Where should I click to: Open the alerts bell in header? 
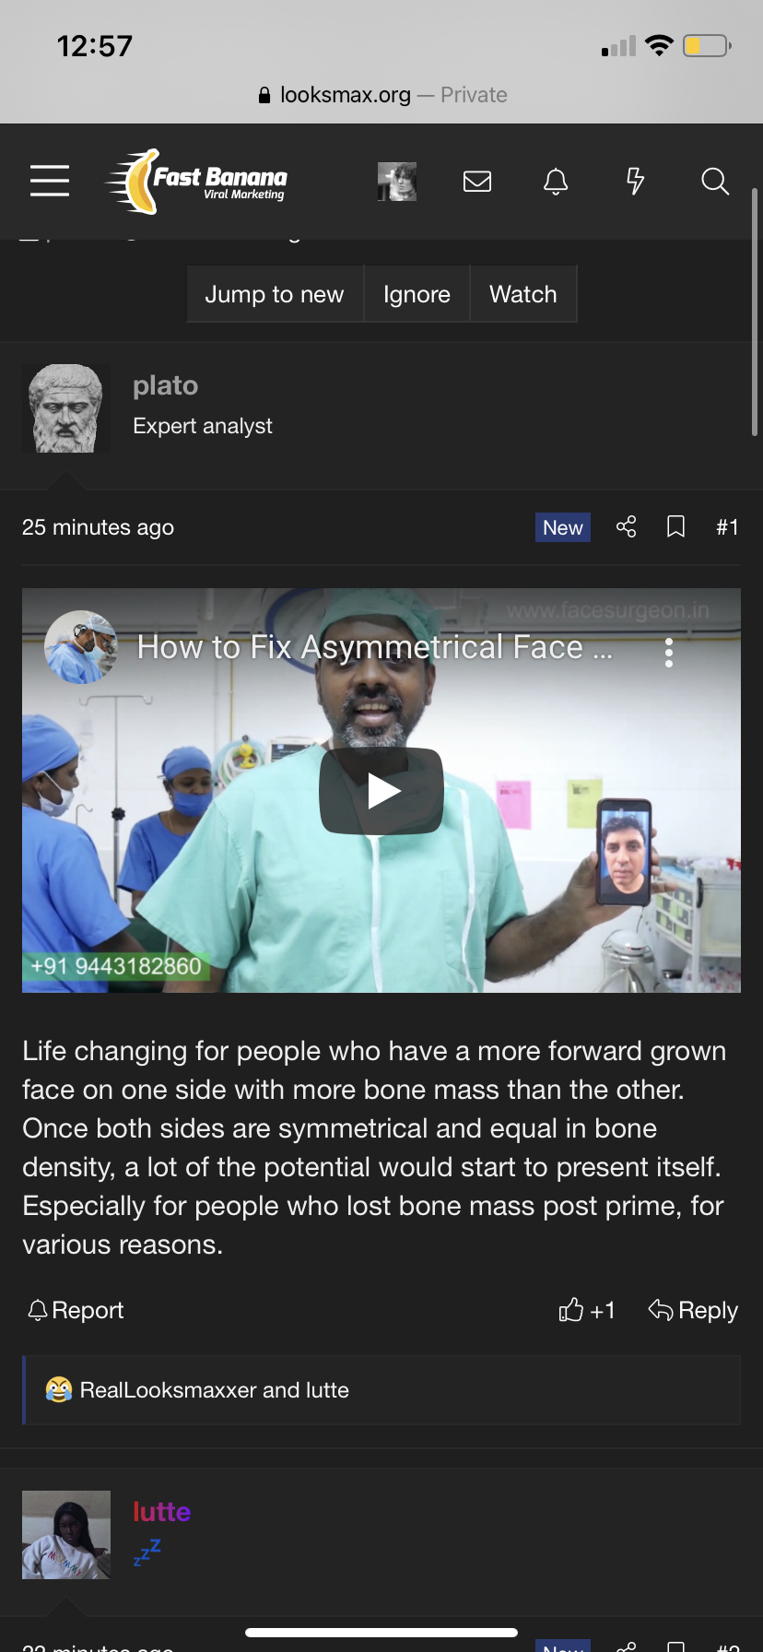click(556, 182)
